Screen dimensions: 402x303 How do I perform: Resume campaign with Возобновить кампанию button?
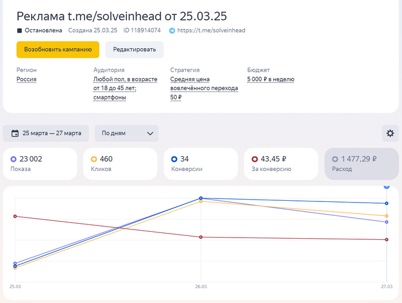click(58, 49)
